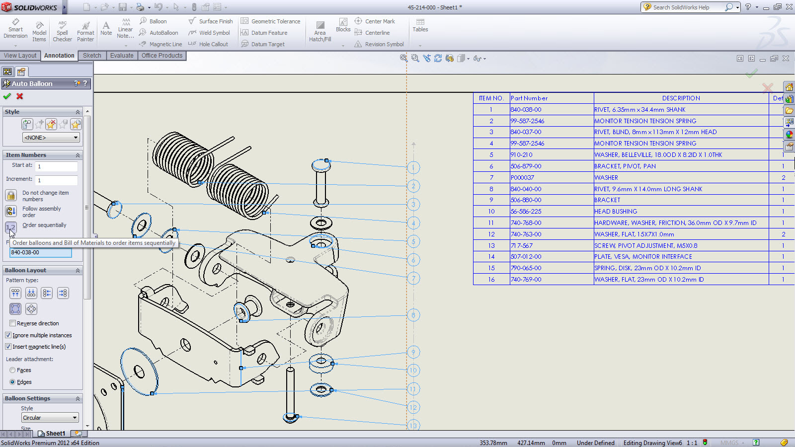Select the Faces leader attachment option
Screen dimensions: 795x447
12,370
